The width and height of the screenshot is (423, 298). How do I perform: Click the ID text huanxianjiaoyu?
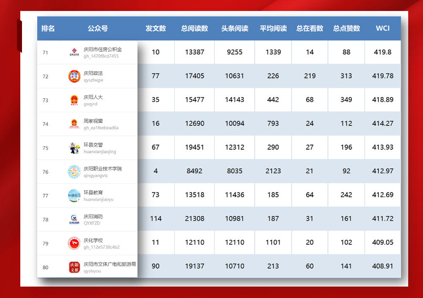coord(99,200)
